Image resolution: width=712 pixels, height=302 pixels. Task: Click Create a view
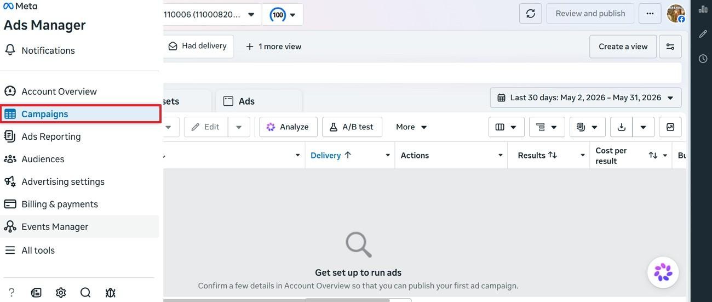tap(623, 47)
